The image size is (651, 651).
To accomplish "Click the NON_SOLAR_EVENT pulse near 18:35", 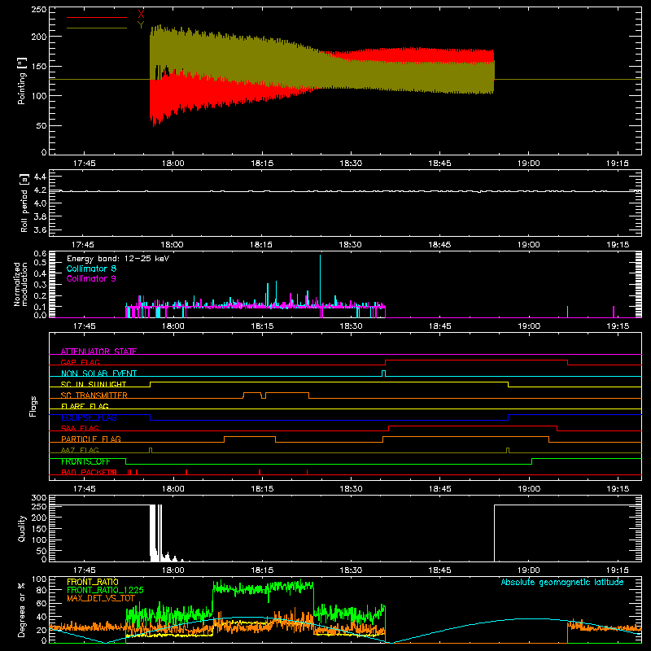I will coord(383,374).
